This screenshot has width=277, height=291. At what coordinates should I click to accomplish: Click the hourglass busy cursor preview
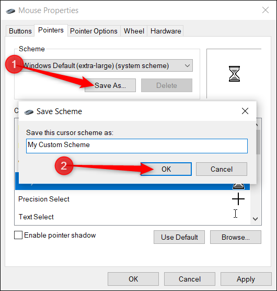(x=234, y=74)
